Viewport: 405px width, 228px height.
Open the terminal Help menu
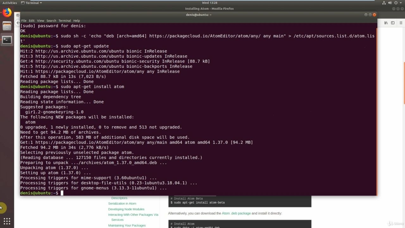77,21
